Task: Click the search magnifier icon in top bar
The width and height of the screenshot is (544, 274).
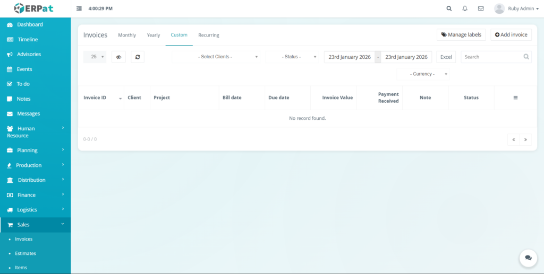Action: (449, 8)
